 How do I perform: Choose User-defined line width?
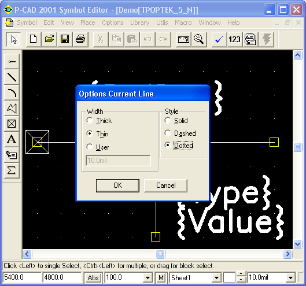point(98,147)
